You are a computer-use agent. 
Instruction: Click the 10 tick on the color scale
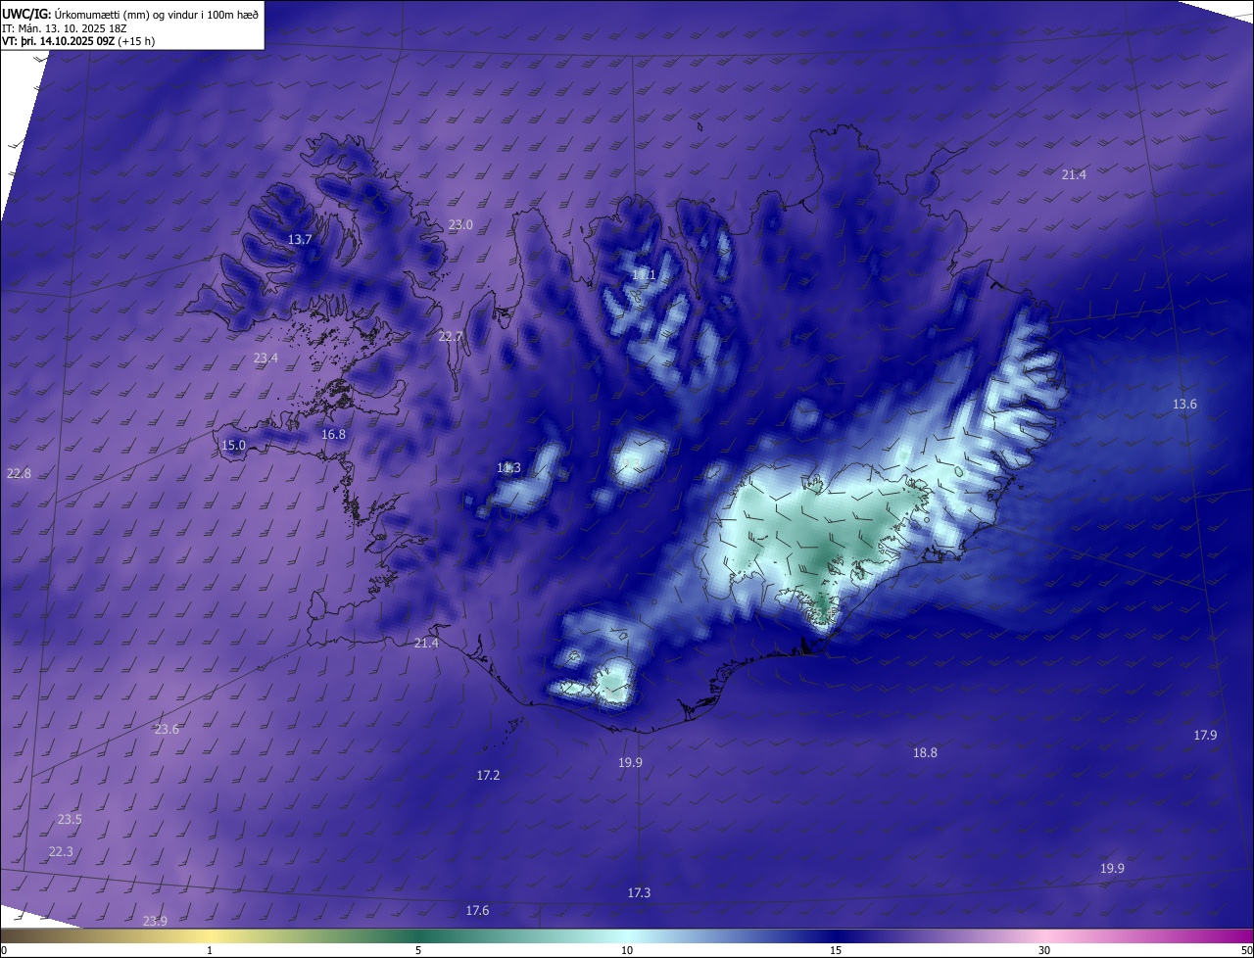627,951
